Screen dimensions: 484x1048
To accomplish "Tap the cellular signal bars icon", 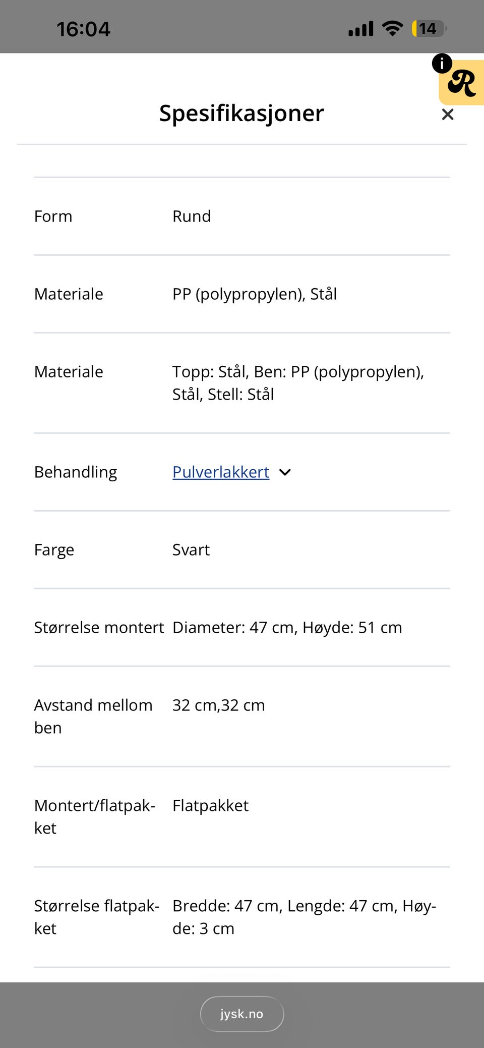I will coord(361,29).
